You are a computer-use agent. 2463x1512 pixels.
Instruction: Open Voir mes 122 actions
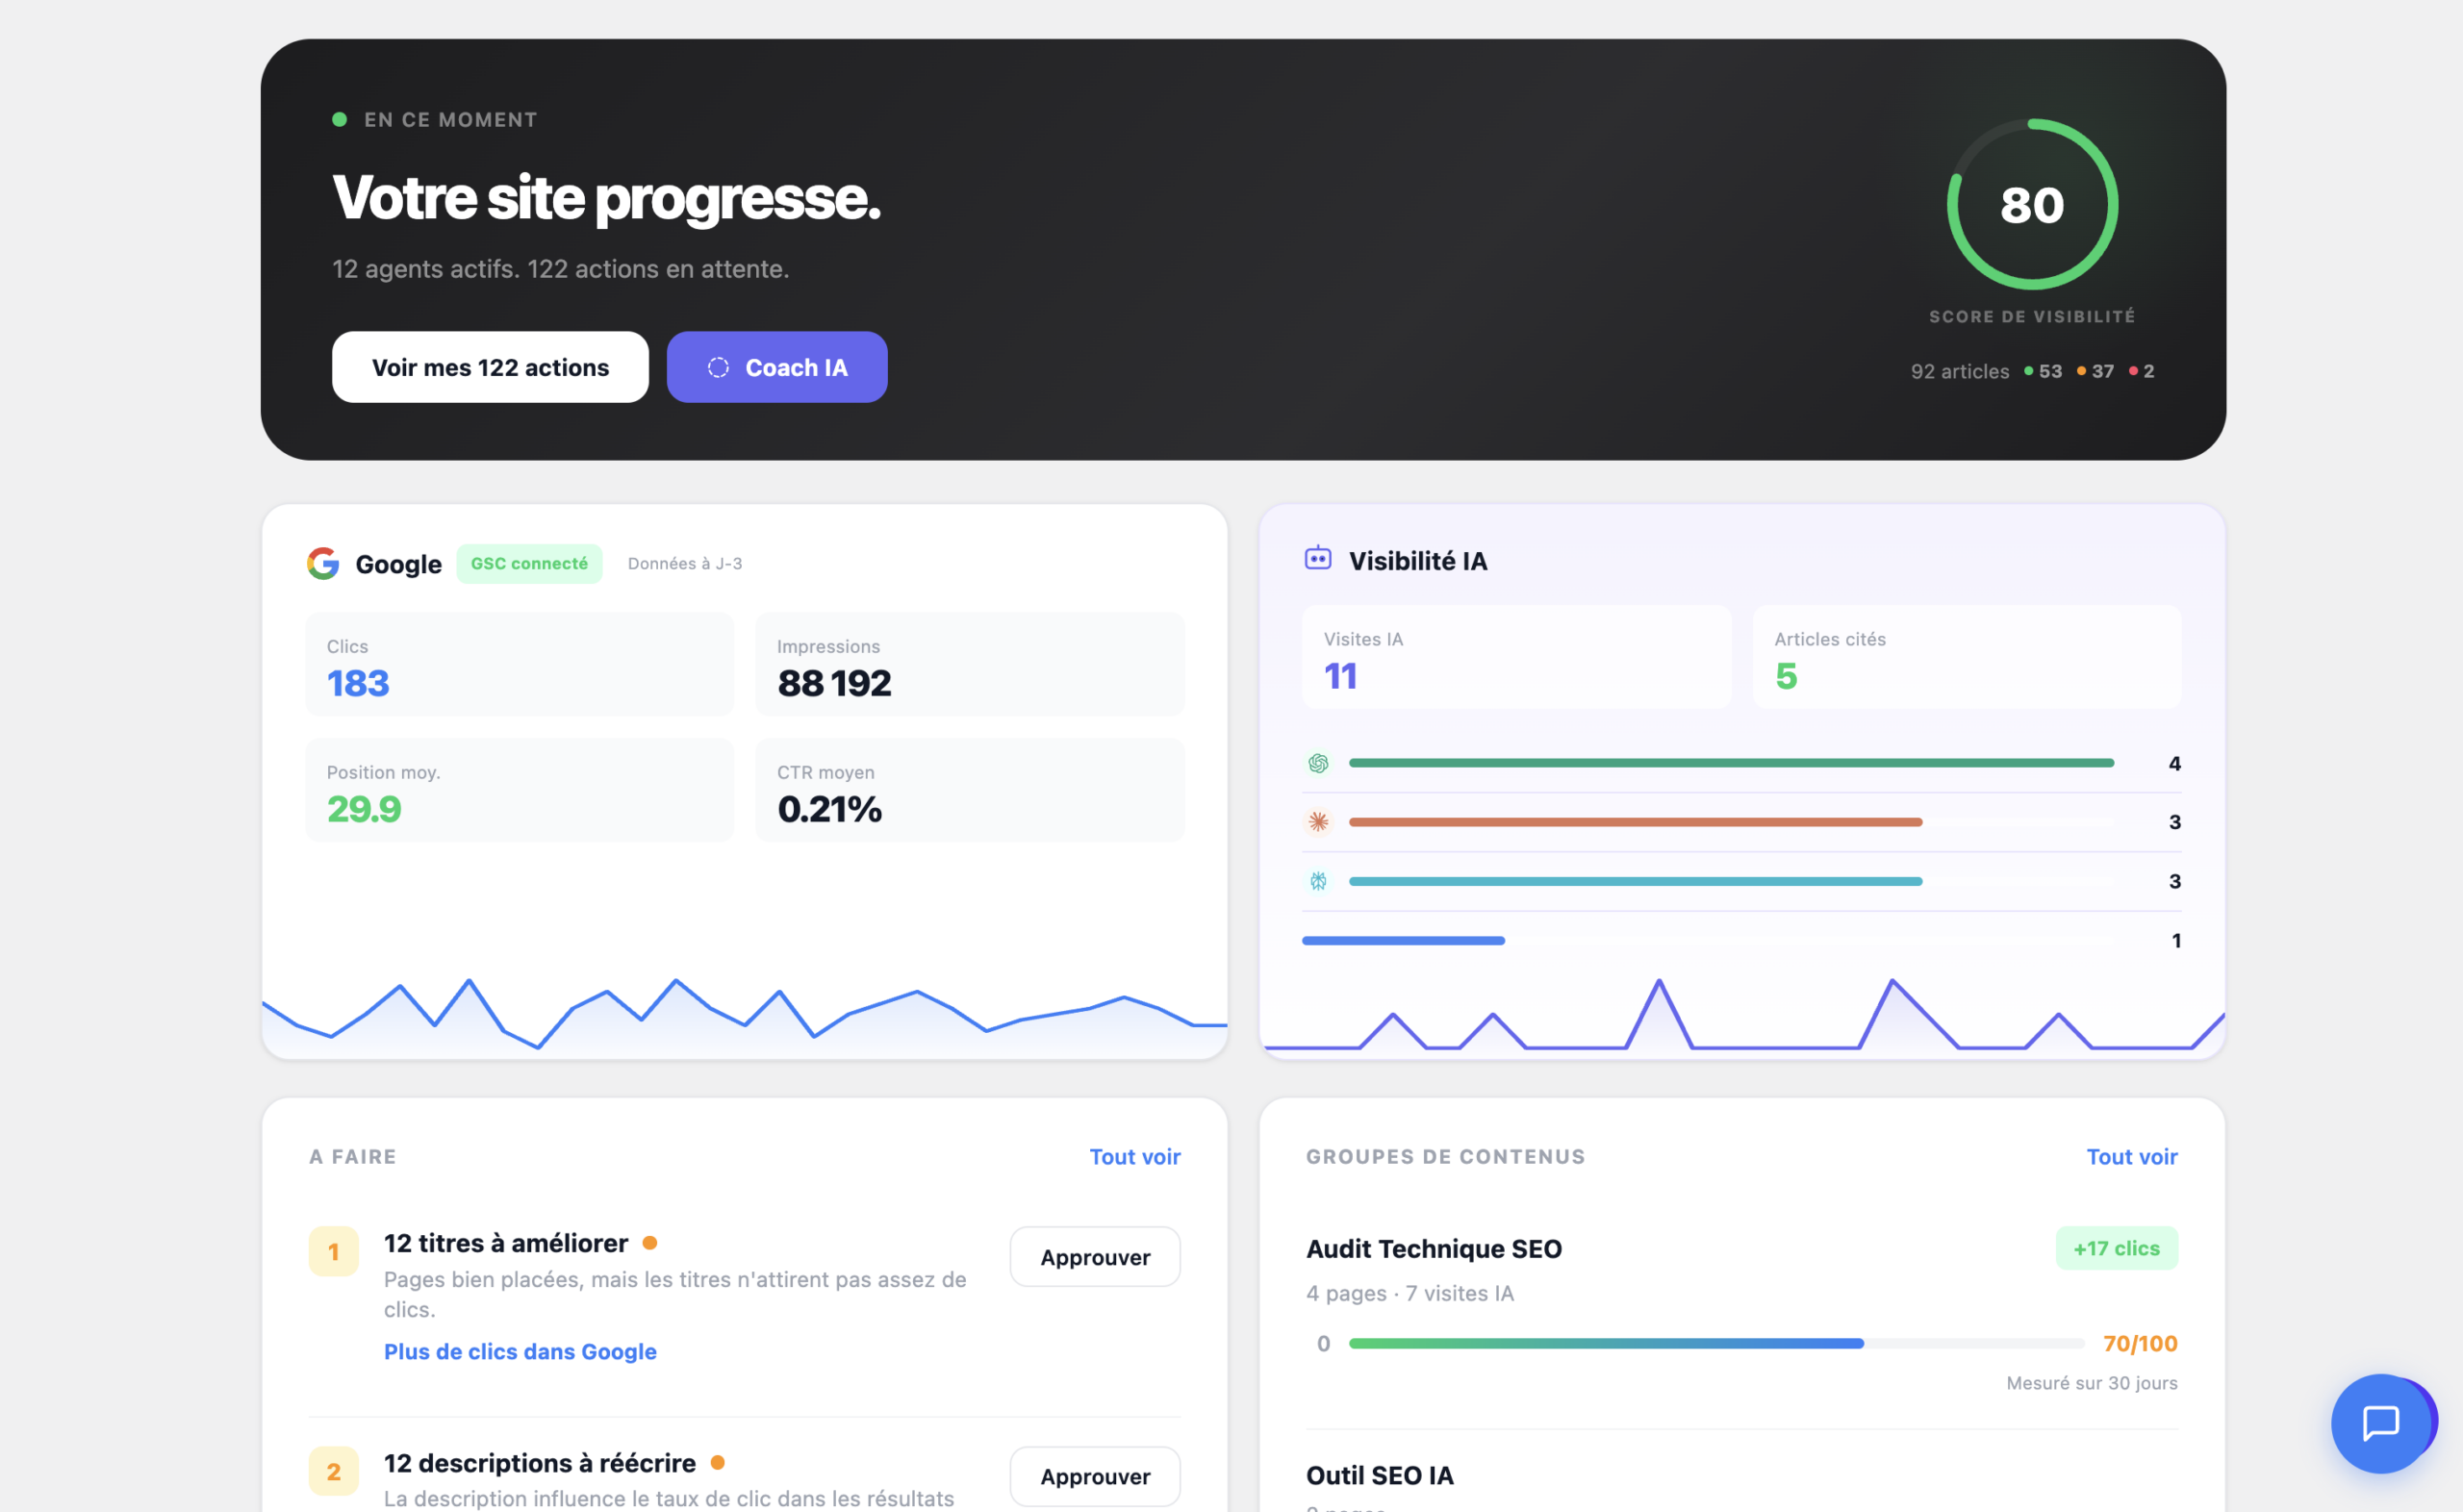pos(490,367)
